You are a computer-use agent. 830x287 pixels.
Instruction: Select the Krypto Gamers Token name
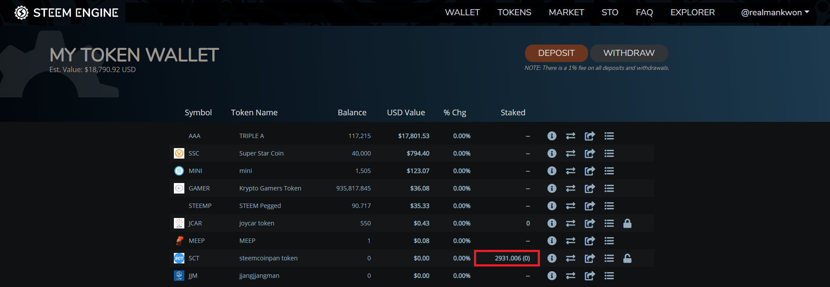(x=270, y=188)
